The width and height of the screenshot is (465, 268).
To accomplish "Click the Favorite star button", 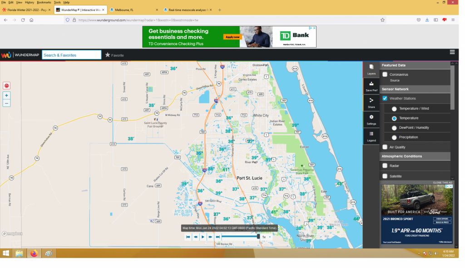I will pos(114,55).
